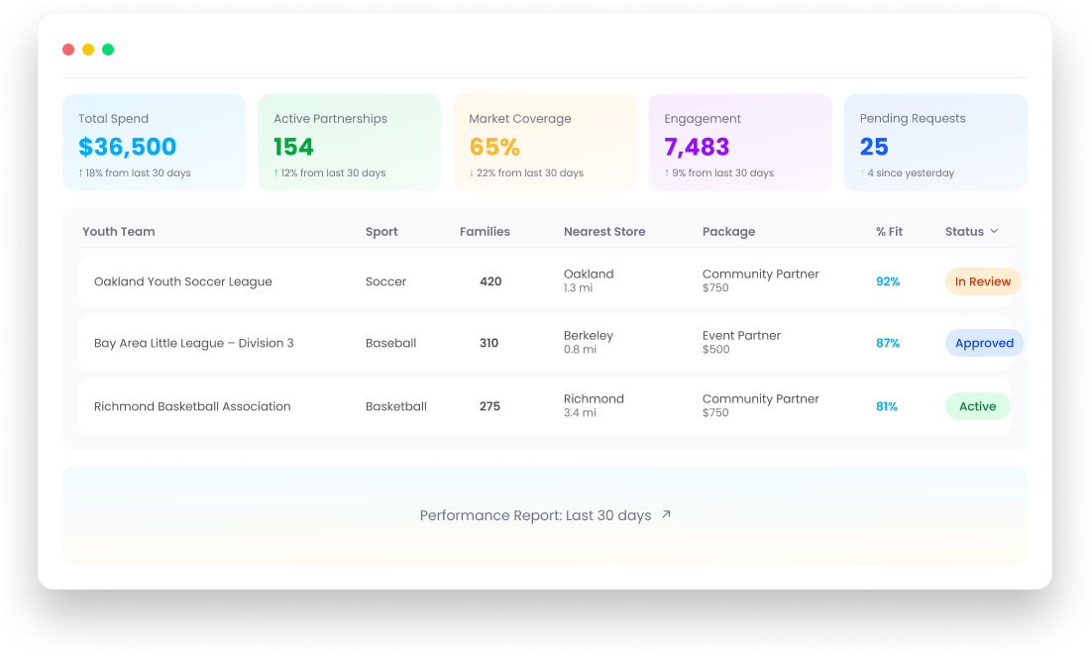
Task: Click '22% from last 30 days' trend text
Action: 530,173
